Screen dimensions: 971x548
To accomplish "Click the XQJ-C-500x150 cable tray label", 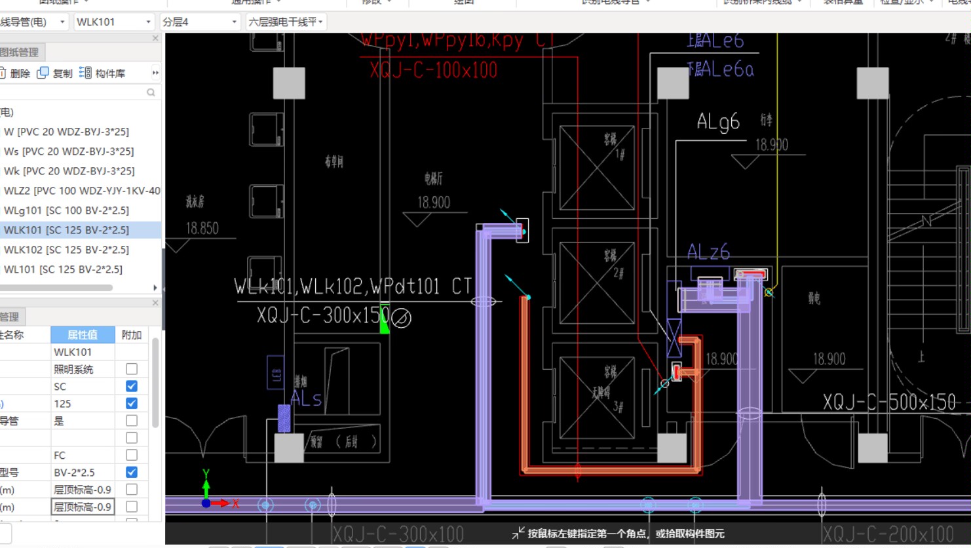I will coord(889,402).
